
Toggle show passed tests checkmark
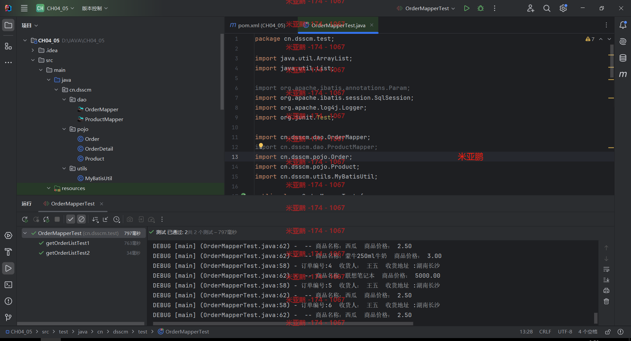(x=71, y=219)
